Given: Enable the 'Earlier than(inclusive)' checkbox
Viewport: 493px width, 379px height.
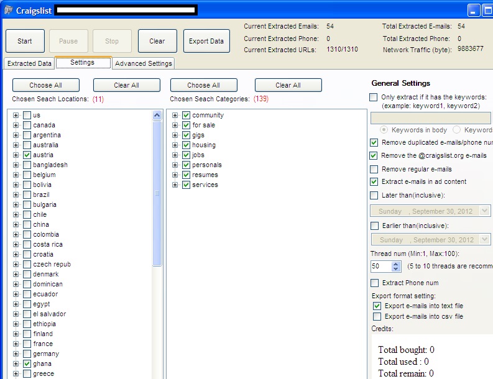Looking at the screenshot, I should (x=374, y=226).
